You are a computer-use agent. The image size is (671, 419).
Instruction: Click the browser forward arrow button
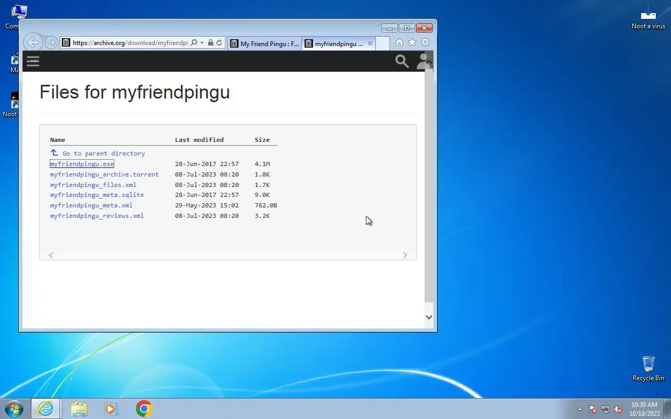51,42
